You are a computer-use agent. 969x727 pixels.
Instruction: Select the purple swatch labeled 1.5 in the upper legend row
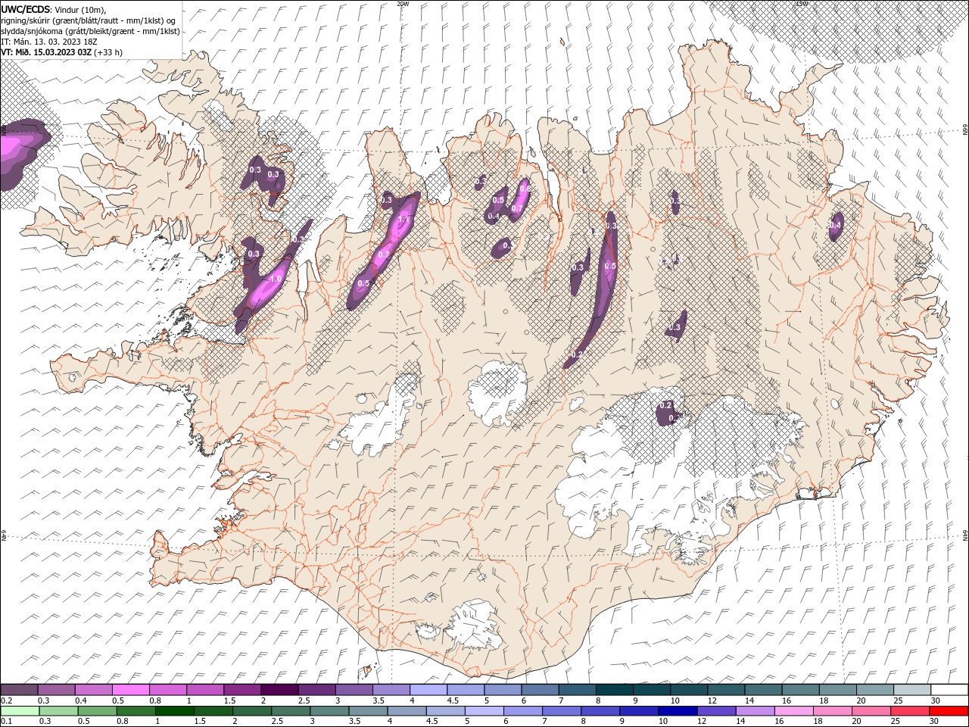[242, 690]
